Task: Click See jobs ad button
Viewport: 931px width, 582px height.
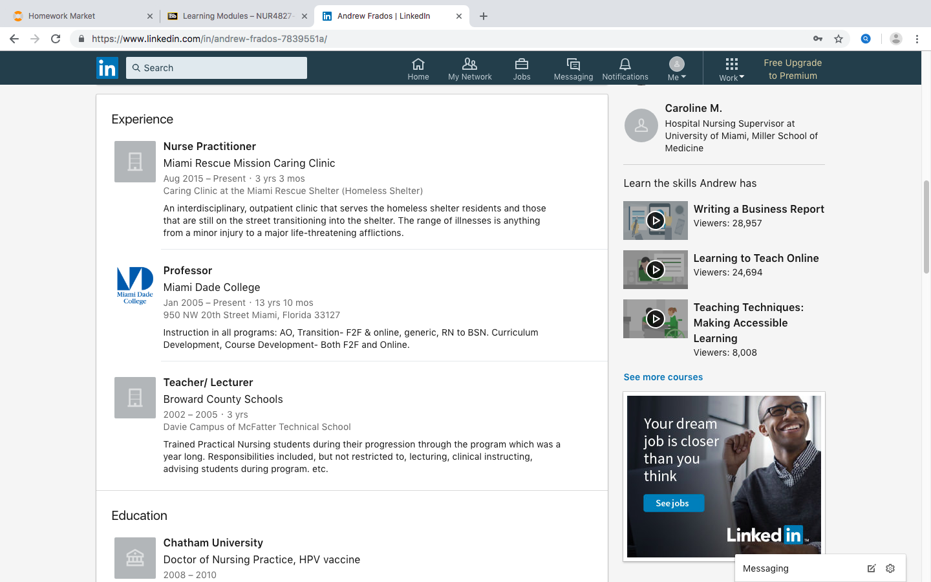Action: click(x=673, y=503)
